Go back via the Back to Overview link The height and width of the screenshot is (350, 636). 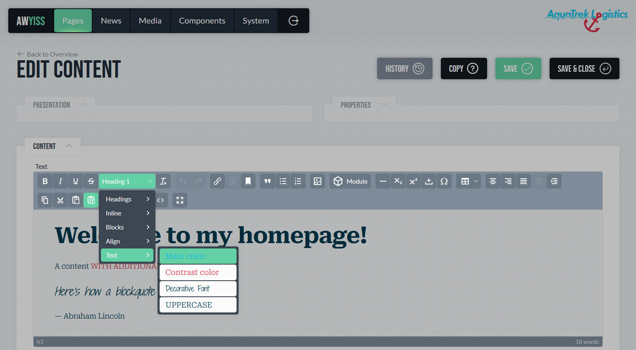point(48,54)
